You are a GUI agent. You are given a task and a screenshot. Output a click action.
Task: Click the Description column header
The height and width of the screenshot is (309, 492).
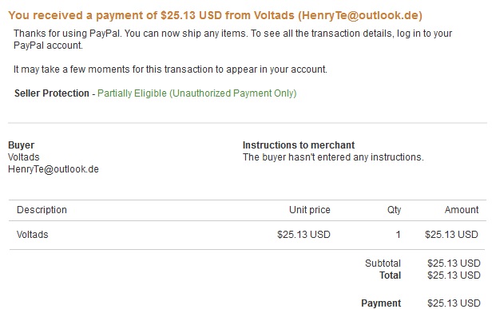tap(42, 209)
